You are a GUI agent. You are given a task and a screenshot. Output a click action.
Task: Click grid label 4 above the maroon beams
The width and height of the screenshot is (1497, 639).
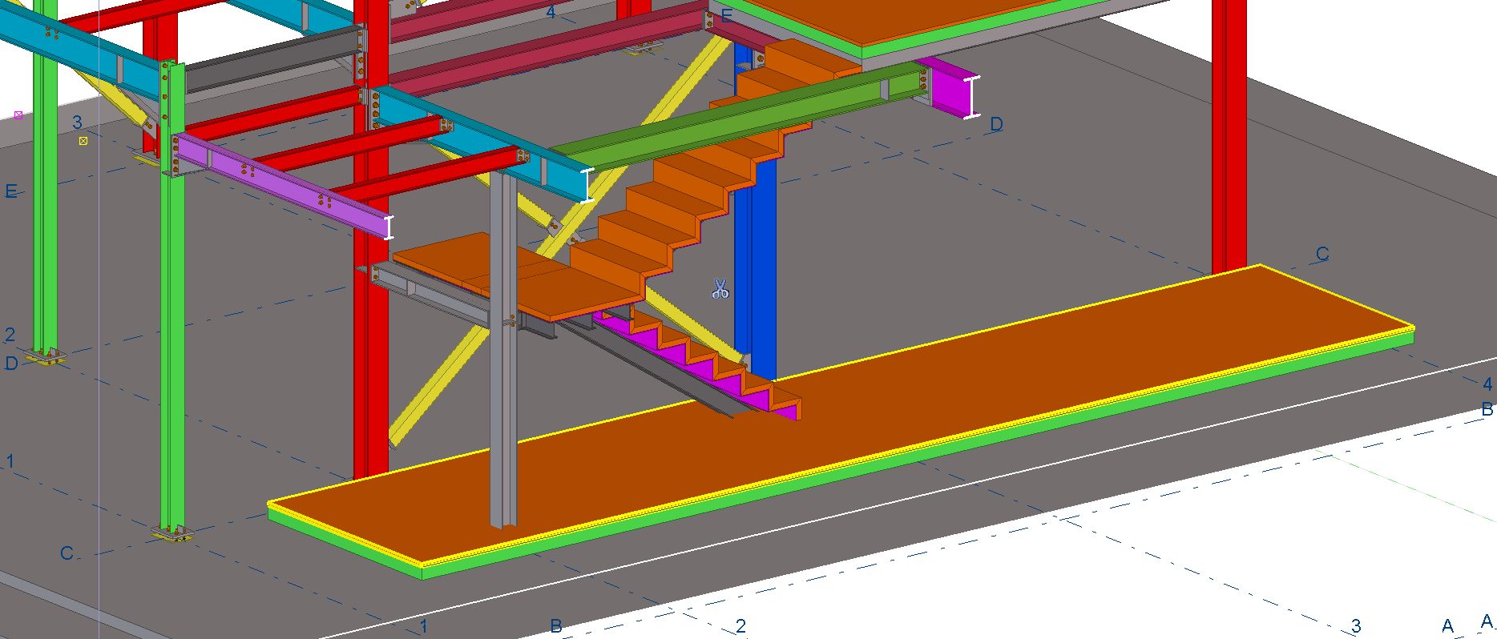(x=551, y=13)
